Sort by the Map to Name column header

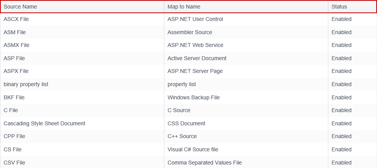tap(184, 7)
